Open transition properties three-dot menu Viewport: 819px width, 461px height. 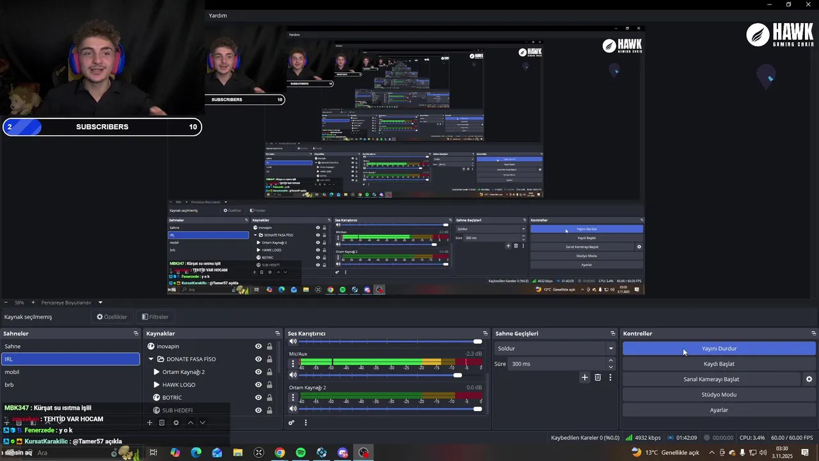[x=610, y=378]
